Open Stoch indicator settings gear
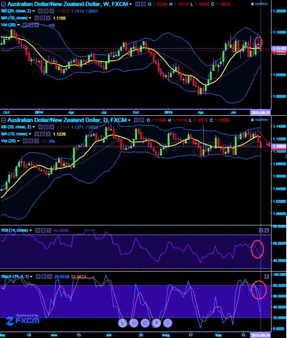 click(x=44, y=277)
